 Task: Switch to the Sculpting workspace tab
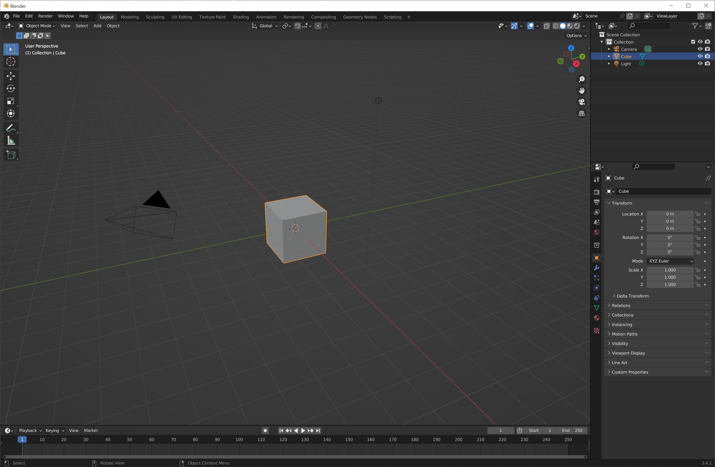click(x=155, y=17)
